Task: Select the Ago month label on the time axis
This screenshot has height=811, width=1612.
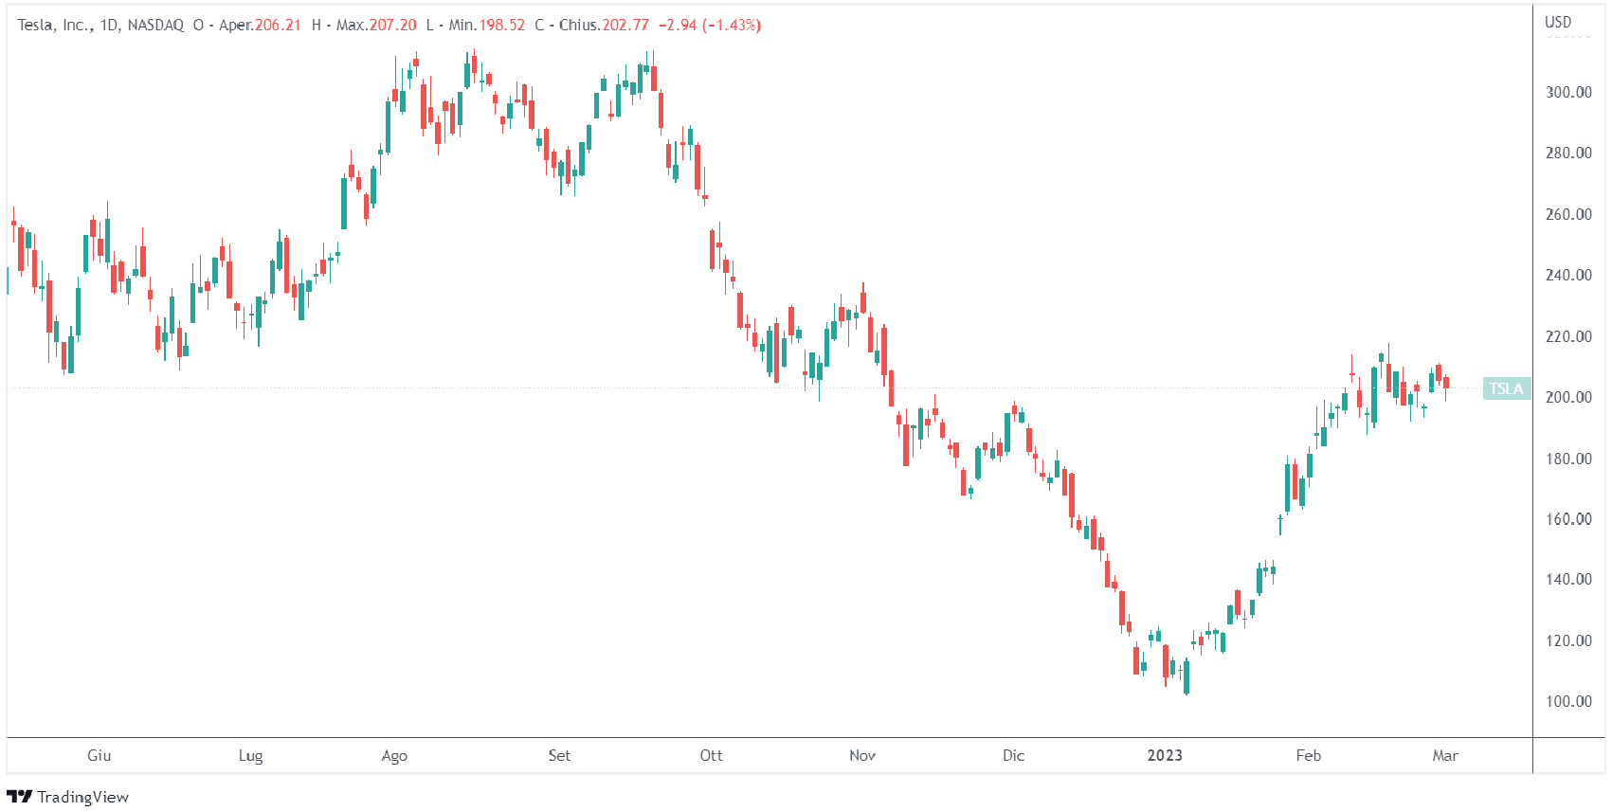Action: point(394,755)
